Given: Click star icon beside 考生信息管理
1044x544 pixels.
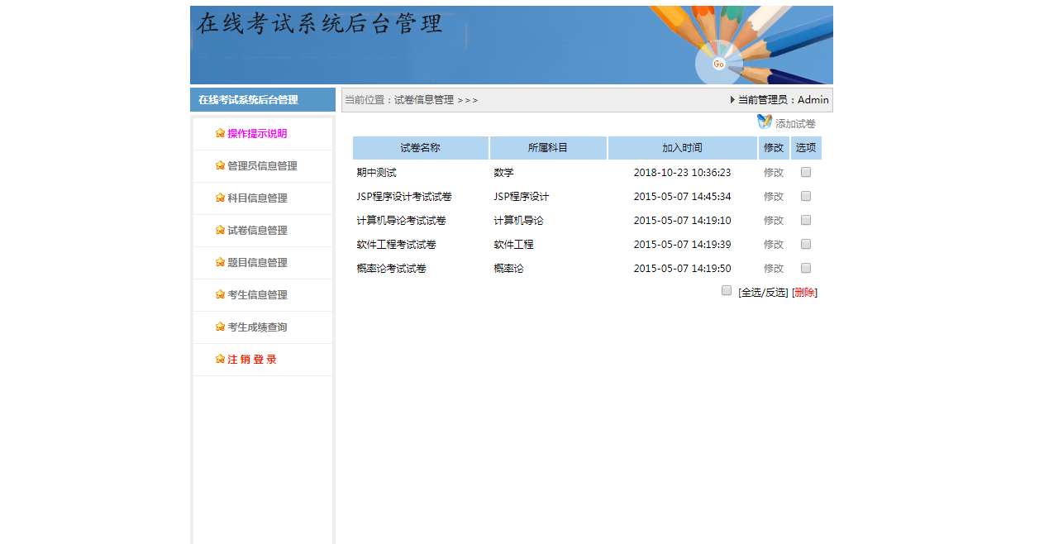Looking at the screenshot, I should 220,294.
